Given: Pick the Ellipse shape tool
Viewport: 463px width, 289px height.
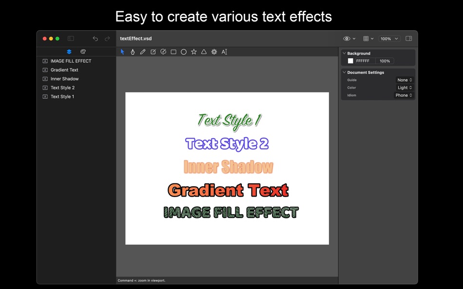Looking at the screenshot, I should 184,52.
